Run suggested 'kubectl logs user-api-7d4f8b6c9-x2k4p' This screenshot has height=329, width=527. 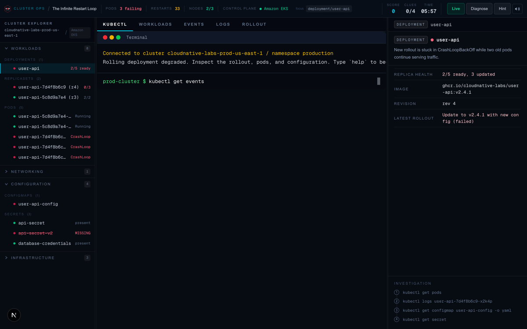(447, 301)
